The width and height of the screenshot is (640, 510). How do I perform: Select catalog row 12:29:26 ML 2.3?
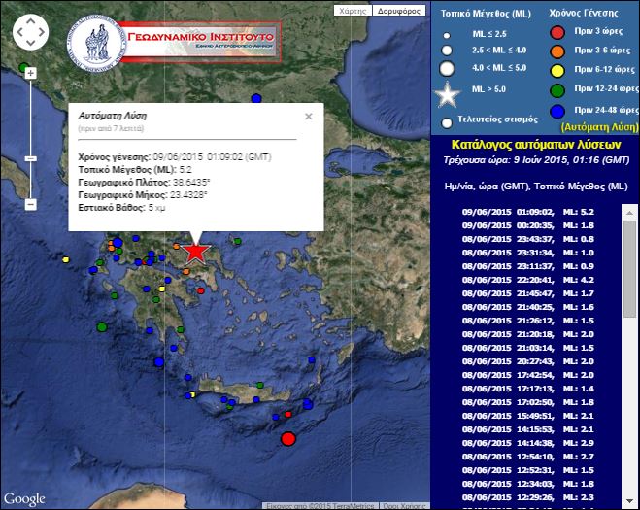pos(527,497)
